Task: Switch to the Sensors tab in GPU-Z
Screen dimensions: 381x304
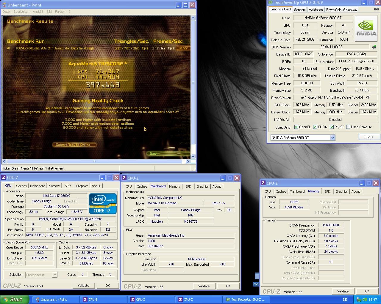Action: (300, 10)
